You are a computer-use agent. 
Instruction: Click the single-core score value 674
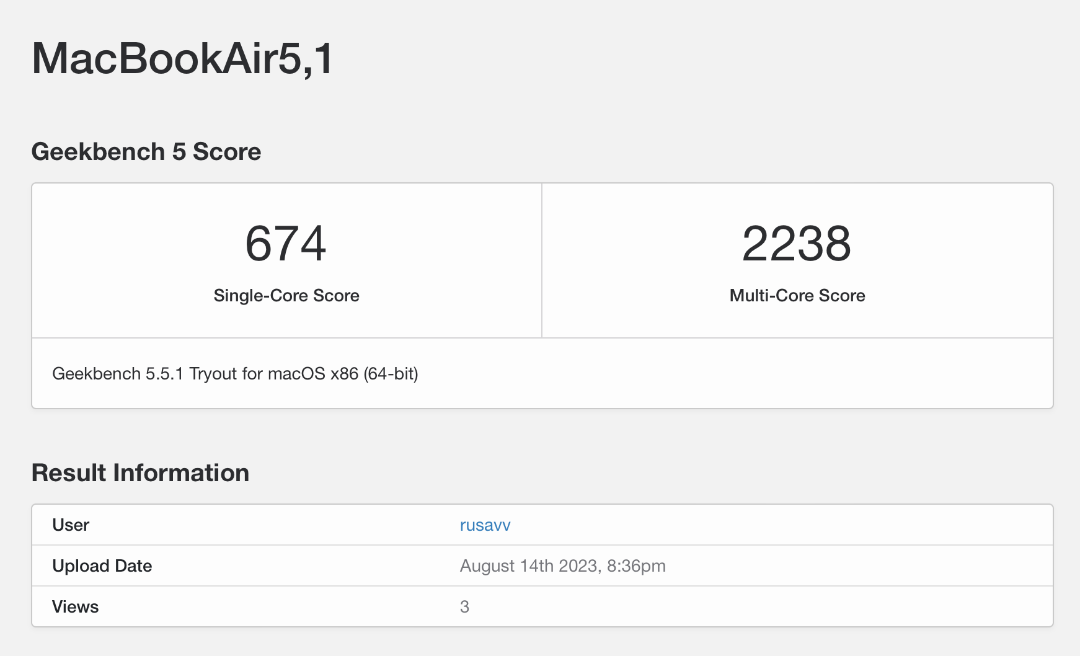(x=286, y=244)
